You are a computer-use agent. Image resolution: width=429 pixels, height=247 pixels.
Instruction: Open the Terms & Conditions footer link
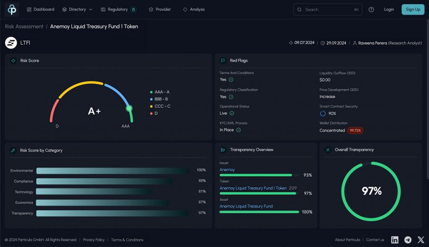tap(127, 240)
